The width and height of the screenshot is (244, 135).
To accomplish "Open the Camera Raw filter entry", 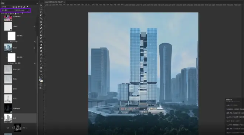I will (x=15, y=63).
